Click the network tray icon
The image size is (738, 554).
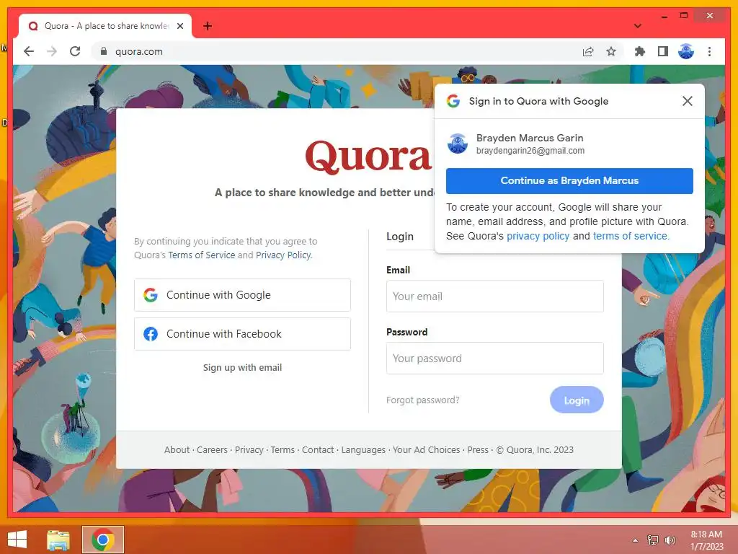pyautogui.click(x=653, y=540)
